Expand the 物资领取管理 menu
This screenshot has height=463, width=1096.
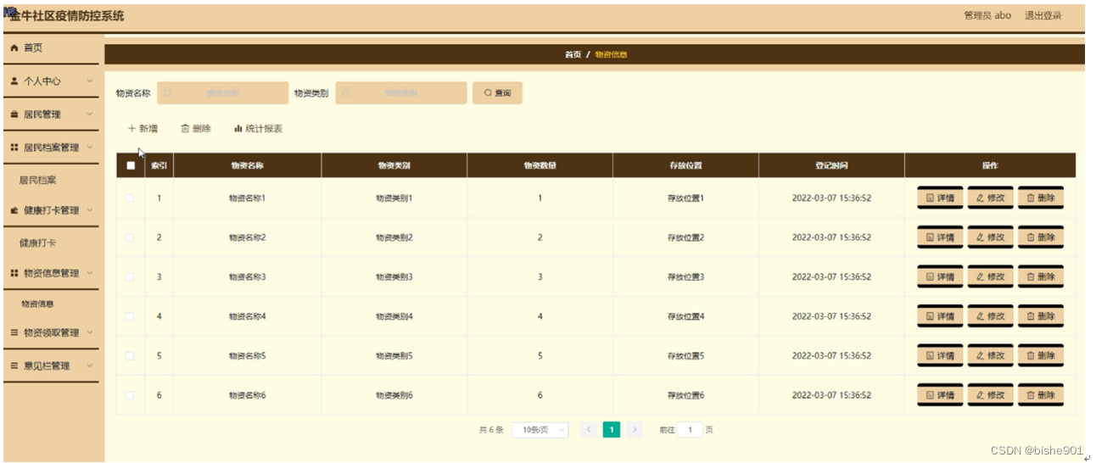click(x=51, y=333)
